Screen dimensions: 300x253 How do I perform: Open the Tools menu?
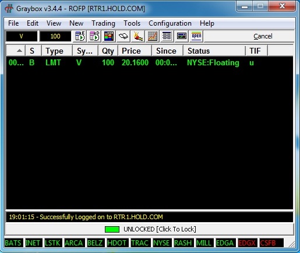click(x=132, y=23)
